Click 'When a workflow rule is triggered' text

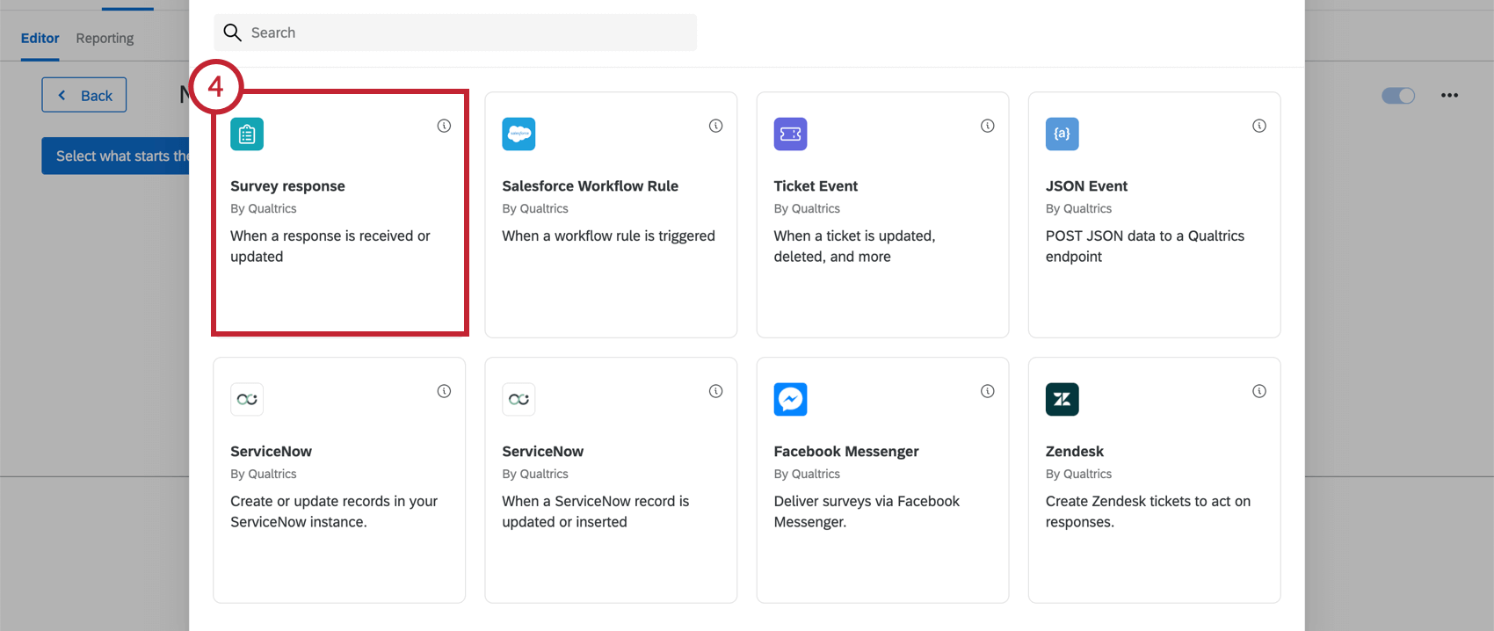[x=608, y=236]
